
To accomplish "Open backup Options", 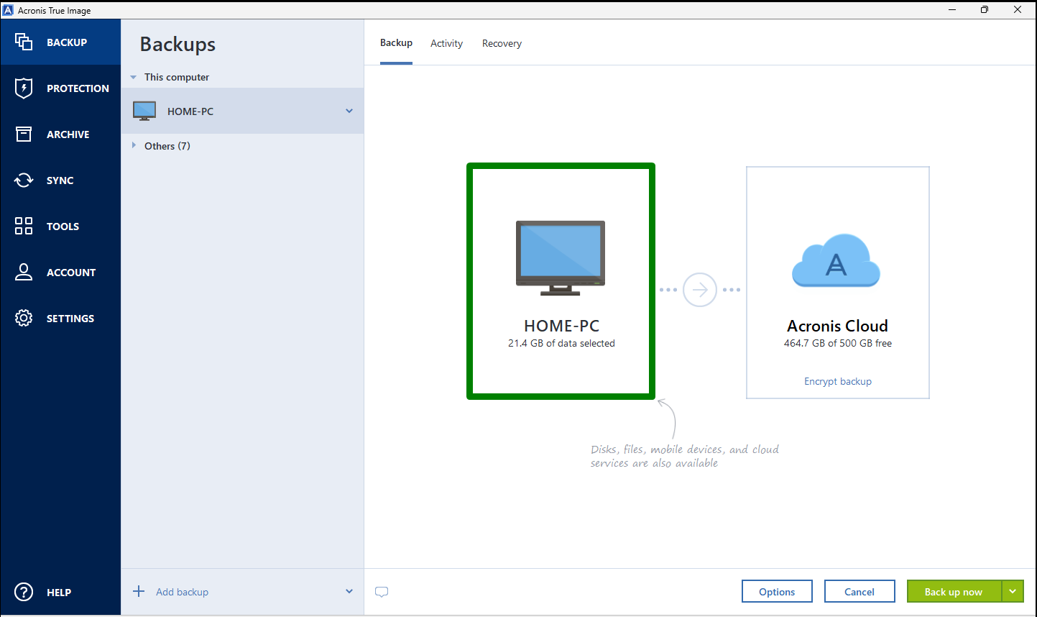I will coord(777,591).
